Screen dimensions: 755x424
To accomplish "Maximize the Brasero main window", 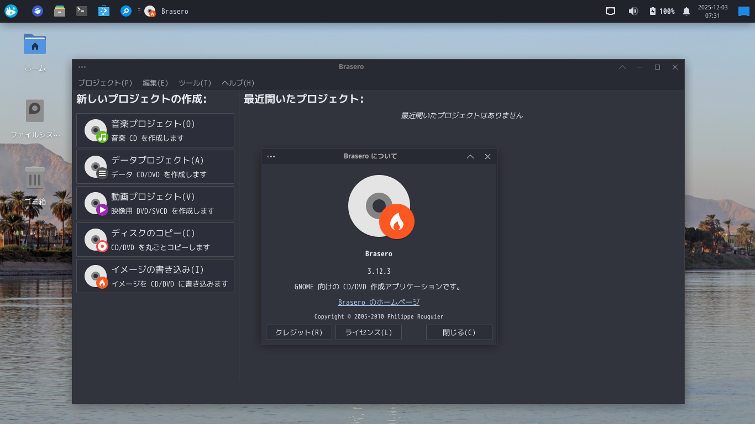I will (657, 67).
